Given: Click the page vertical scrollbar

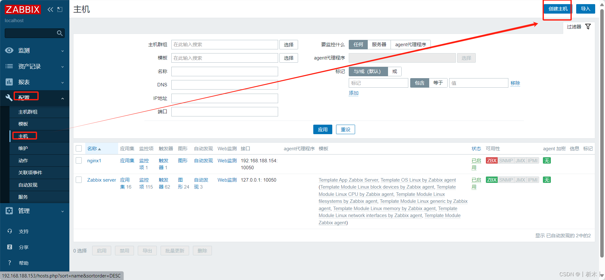Looking at the screenshot, I should [x=602, y=133].
